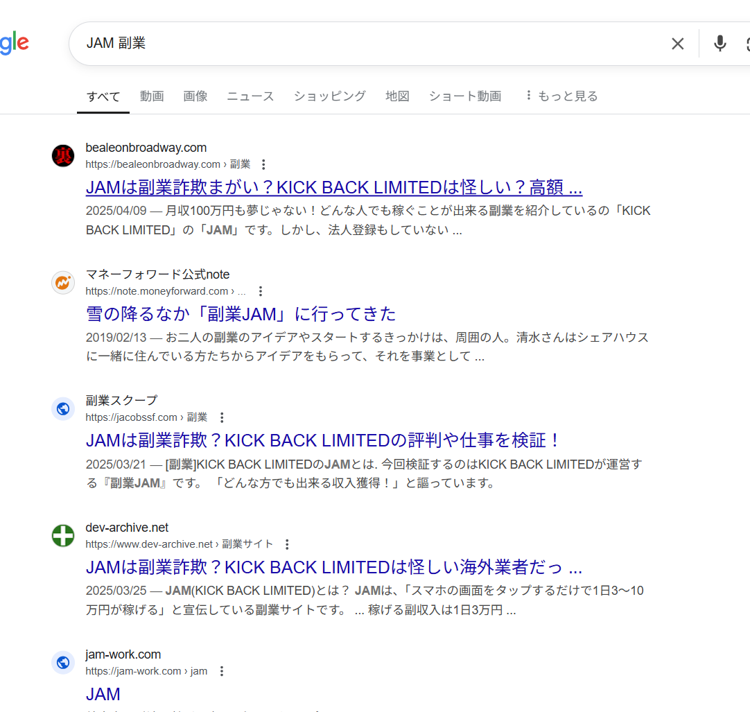This screenshot has height=712, width=750.
Task: Click the Money Forward note favicon
Action: click(63, 282)
